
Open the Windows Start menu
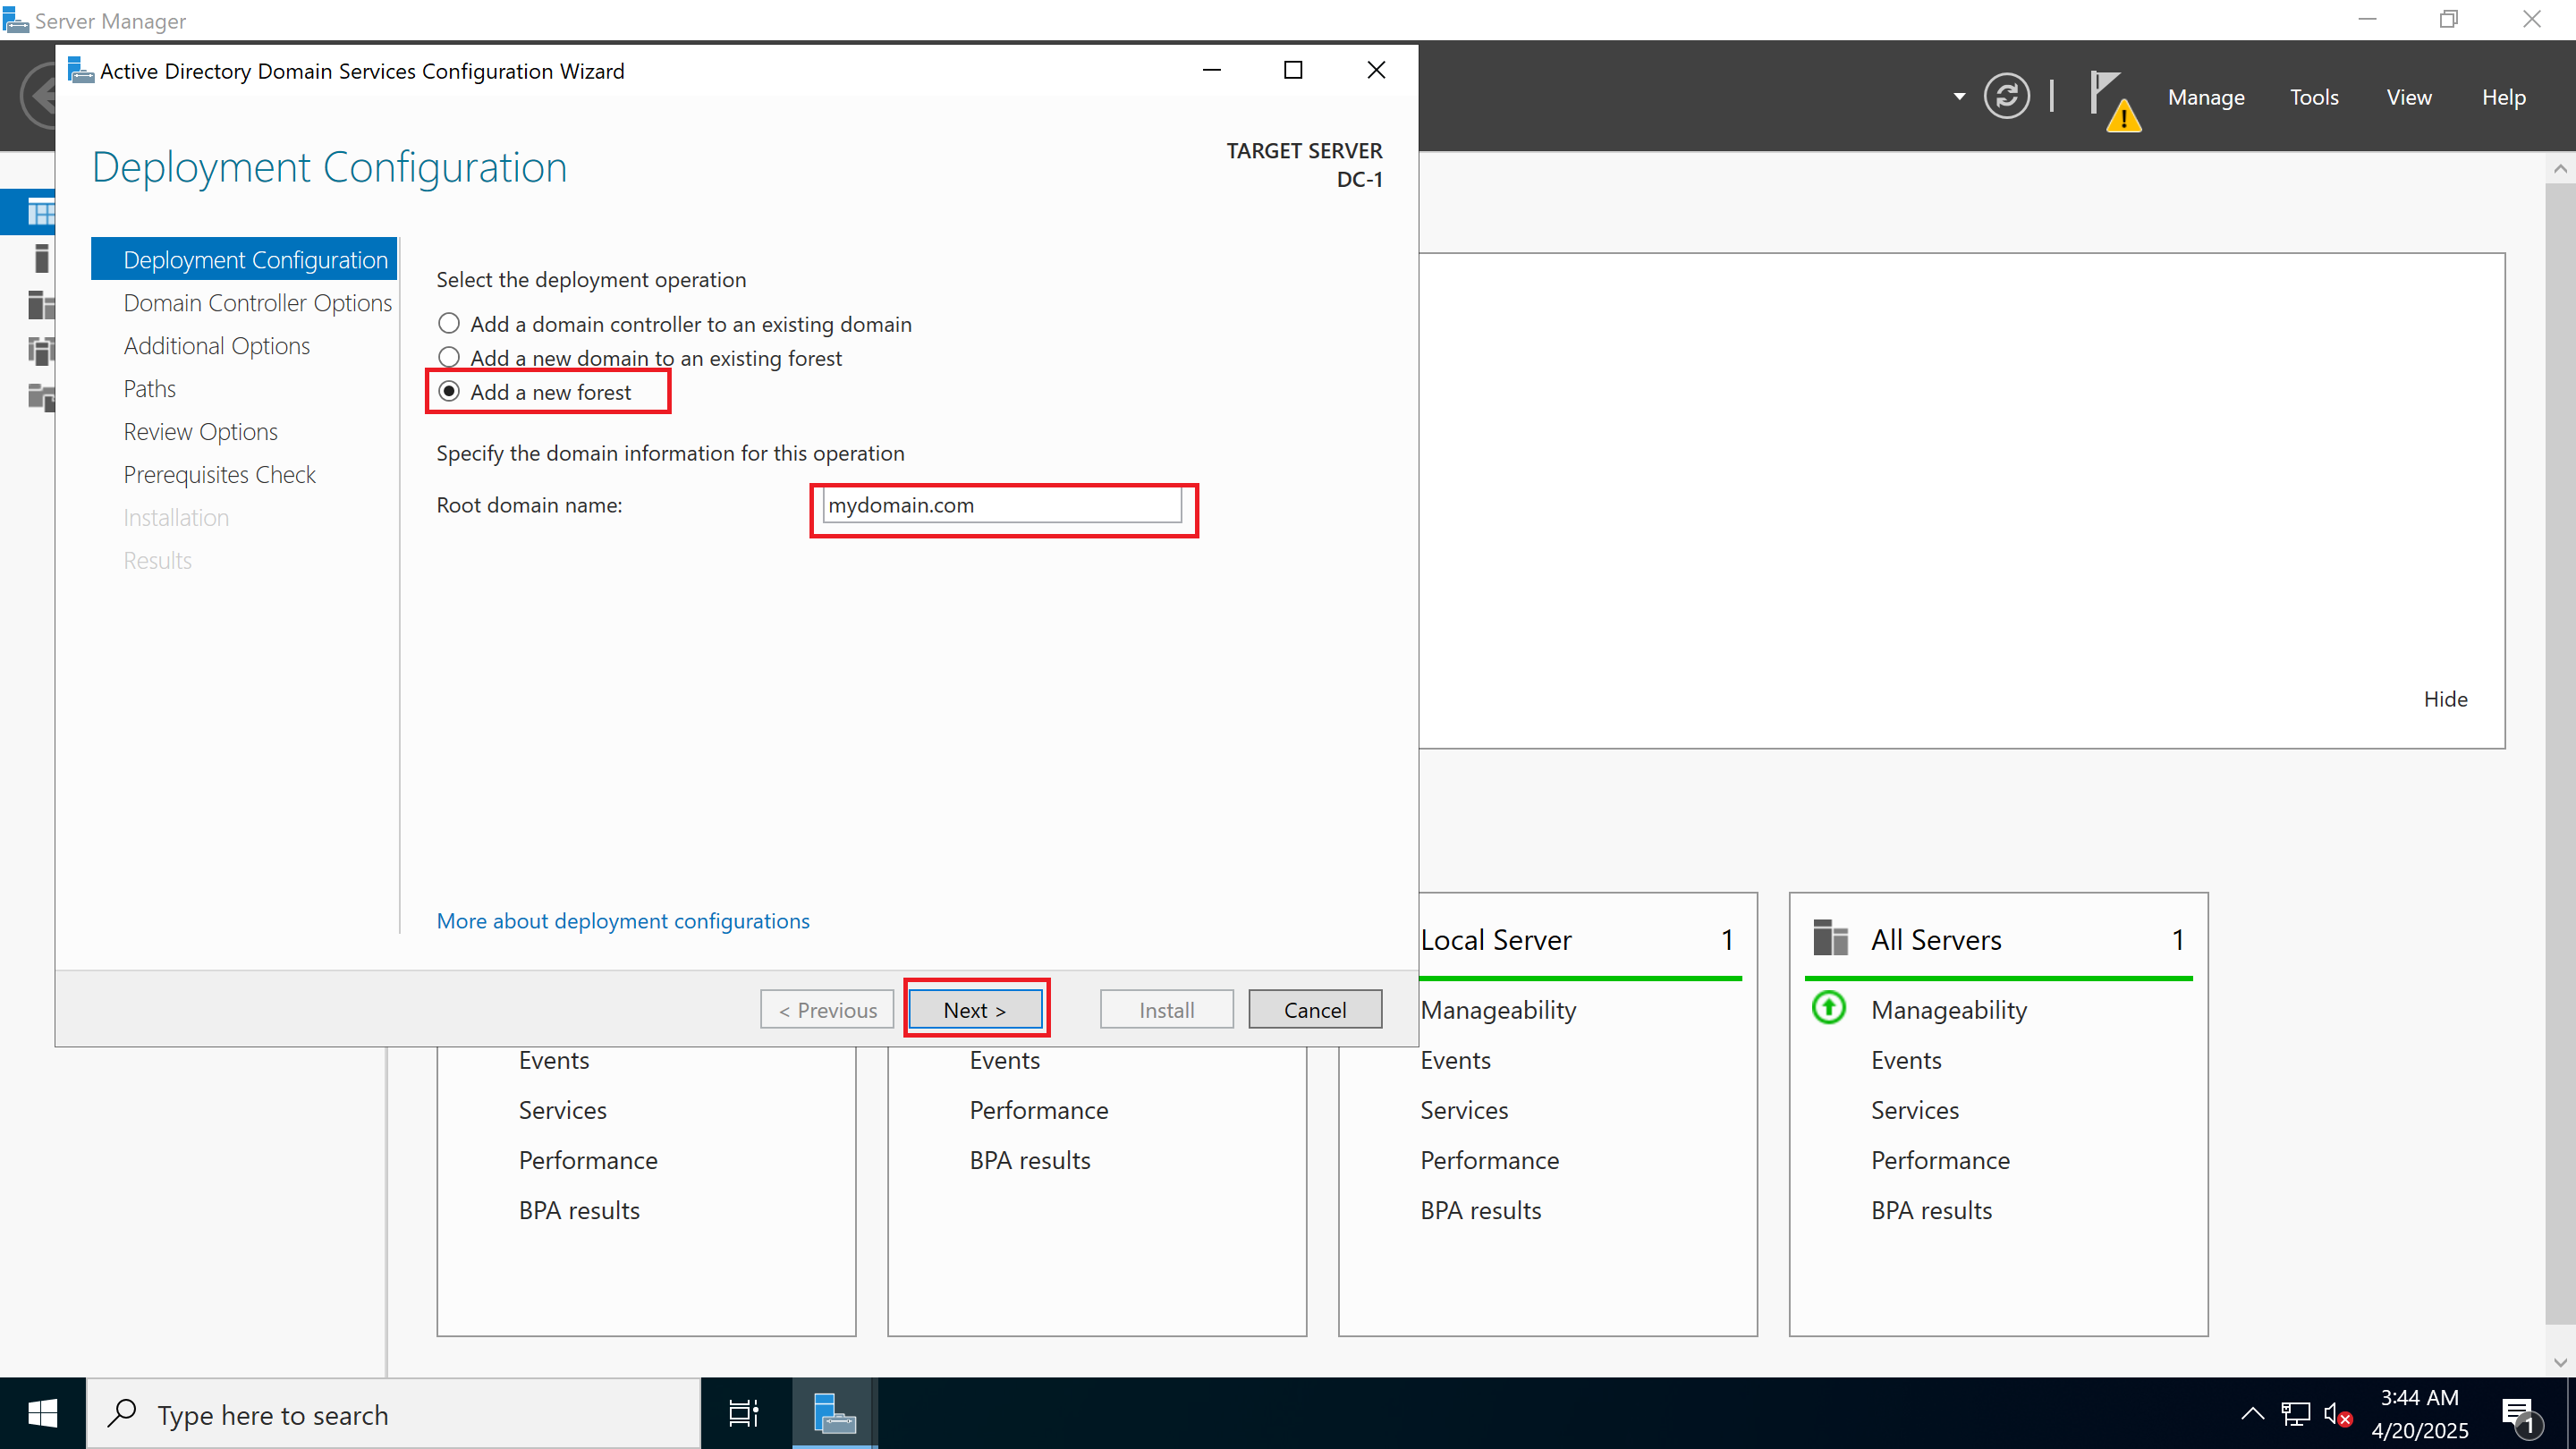(x=42, y=1413)
